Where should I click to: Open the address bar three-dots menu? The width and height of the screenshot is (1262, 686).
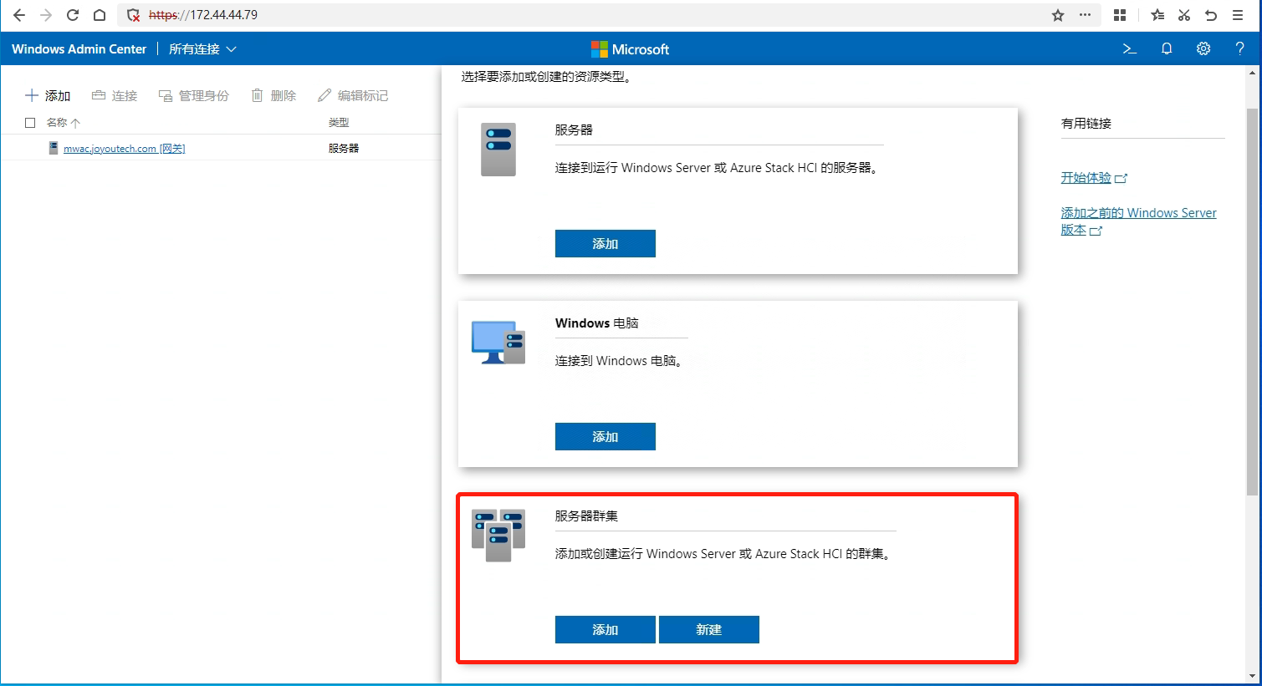tap(1085, 15)
